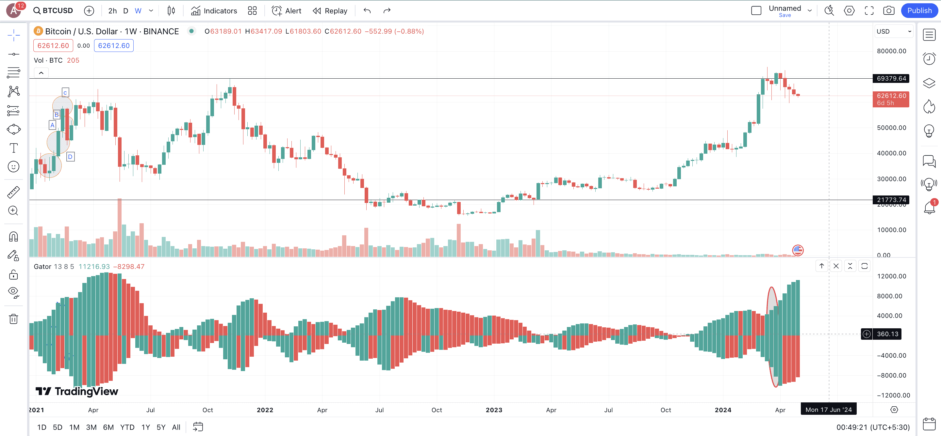Collapse the indicator legend chevron
This screenshot has height=436, width=941.
pyautogui.click(x=41, y=73)
